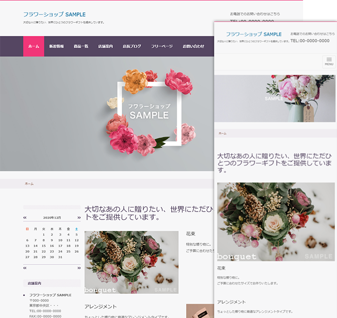Image resolution: width=337 pixels, height=318 pixels.
Task: Navigate to 店舗案内 page
Action: [x=105, y=46]
